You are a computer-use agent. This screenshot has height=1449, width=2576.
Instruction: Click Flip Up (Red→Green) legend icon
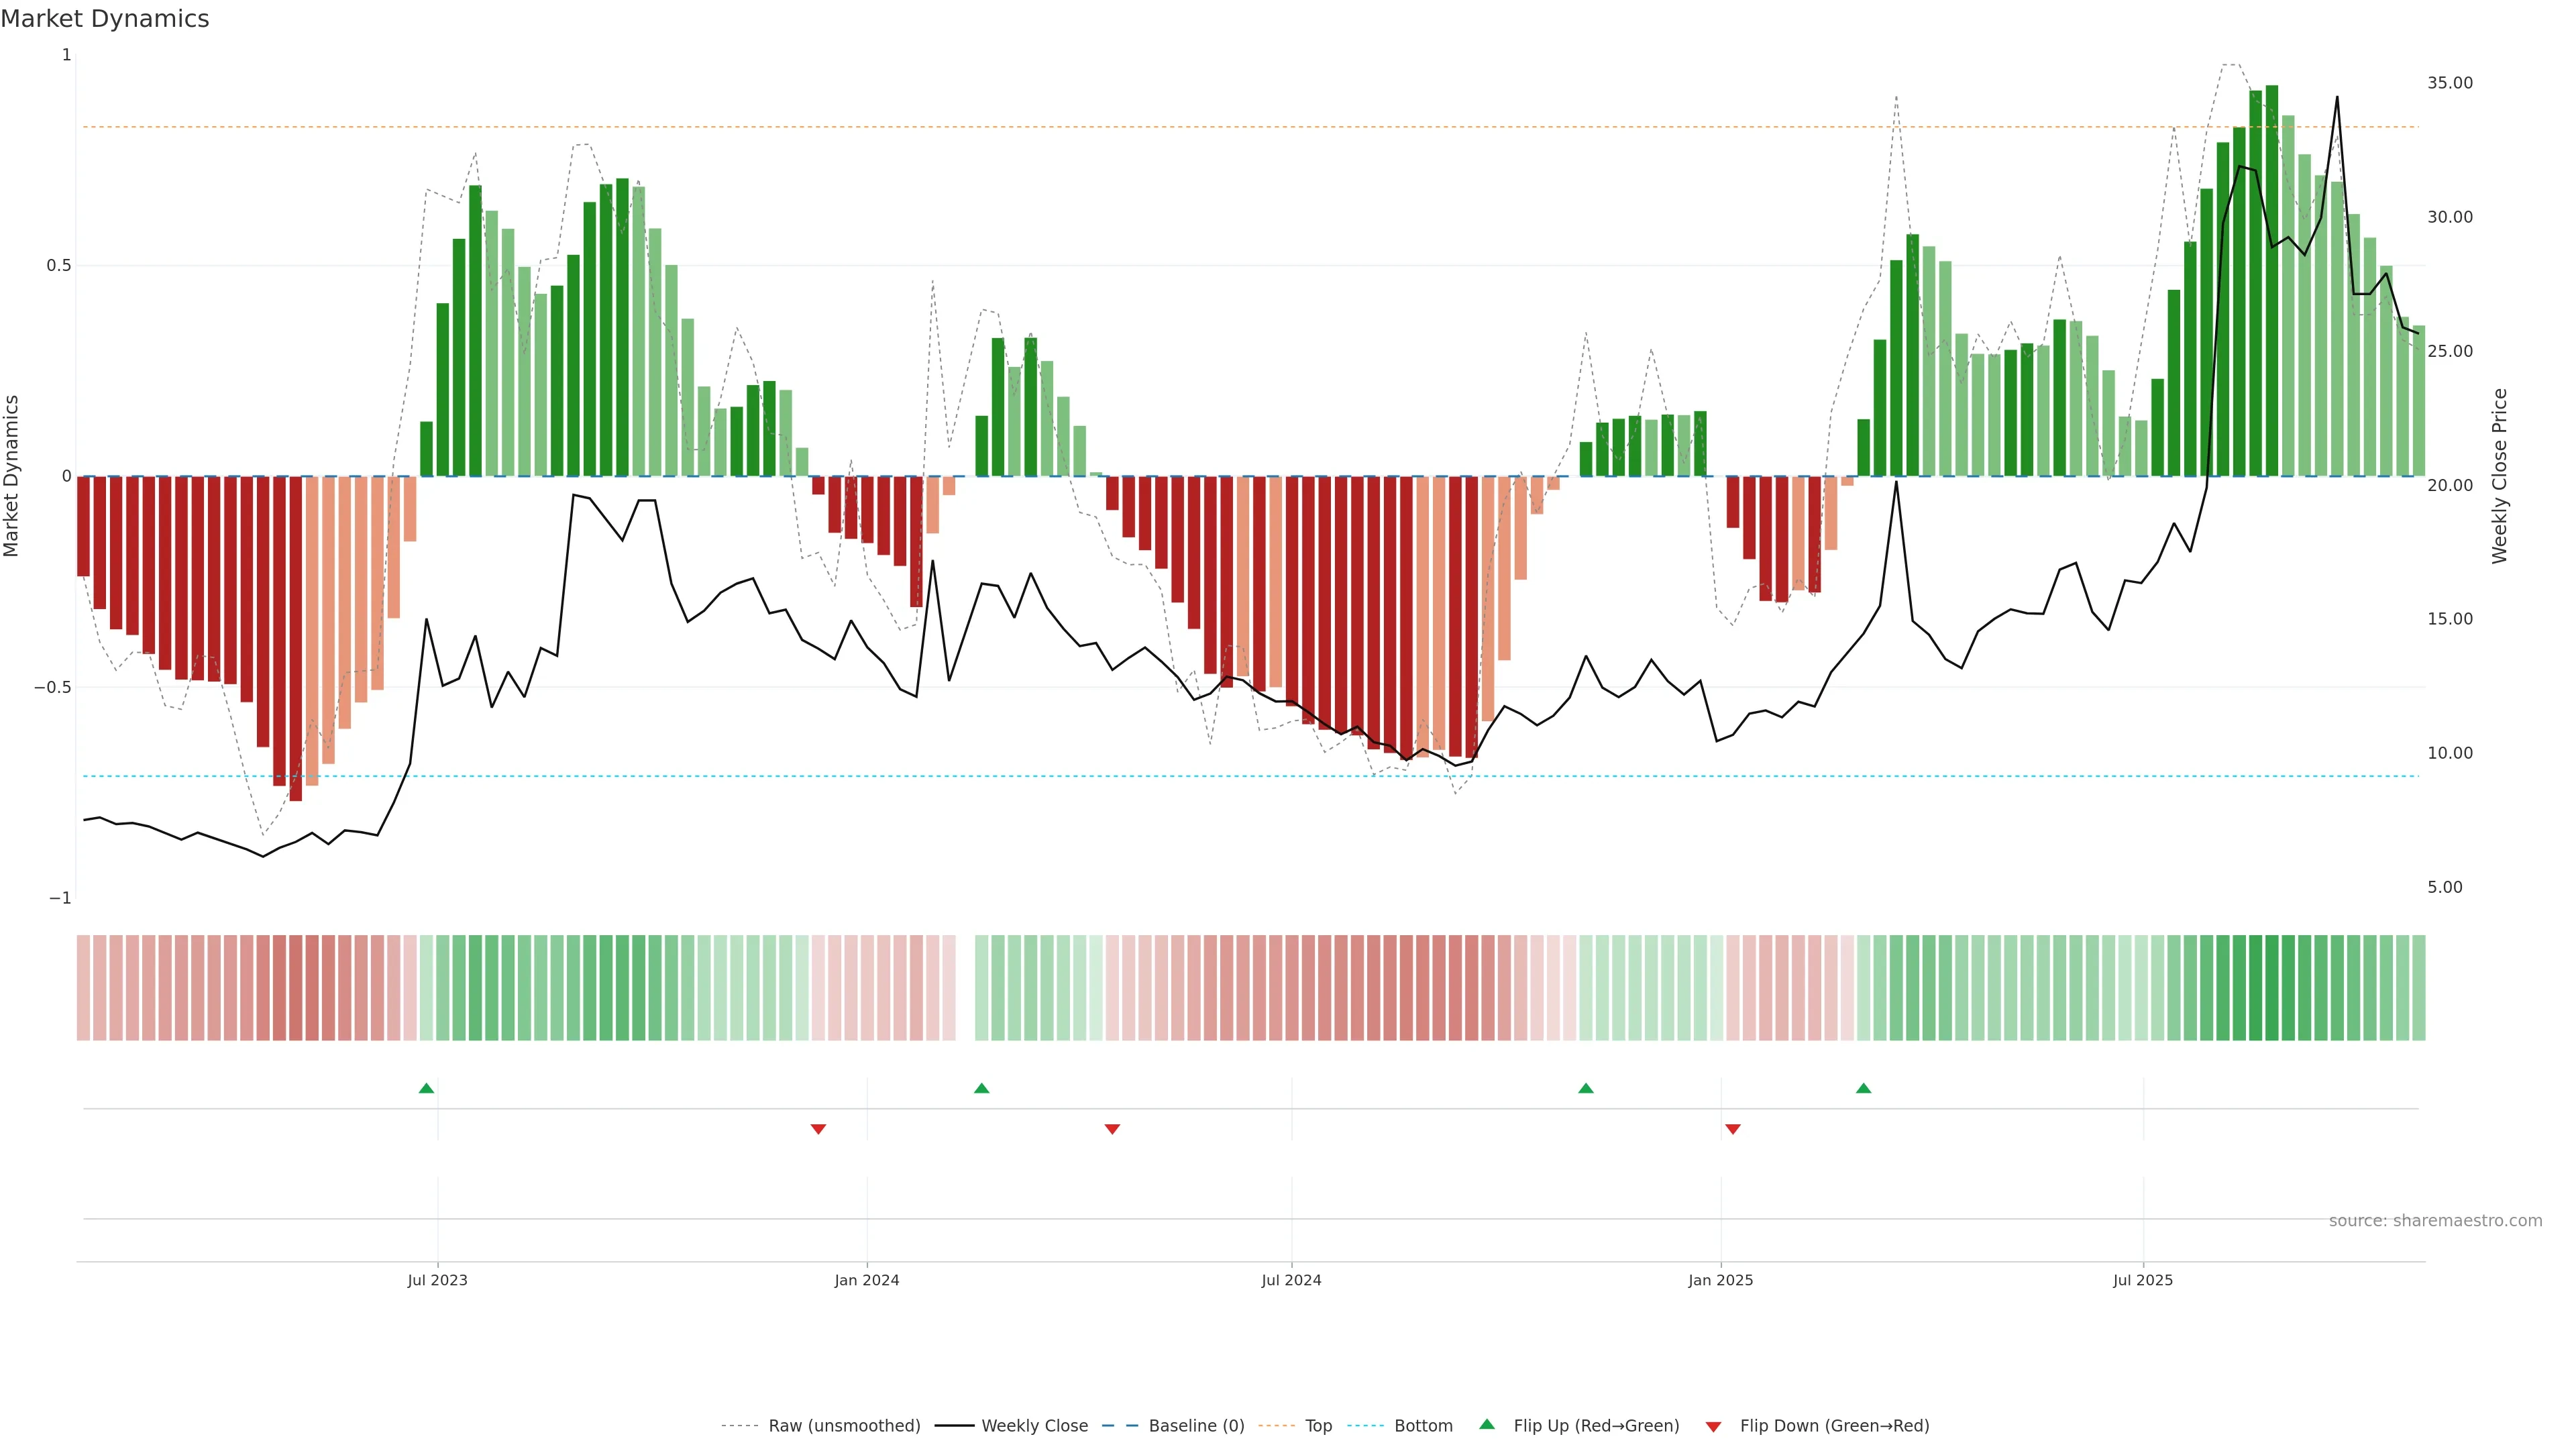1487,1425
